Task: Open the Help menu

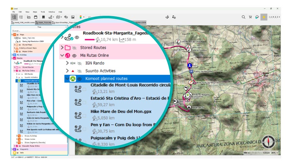Action: 60,12
